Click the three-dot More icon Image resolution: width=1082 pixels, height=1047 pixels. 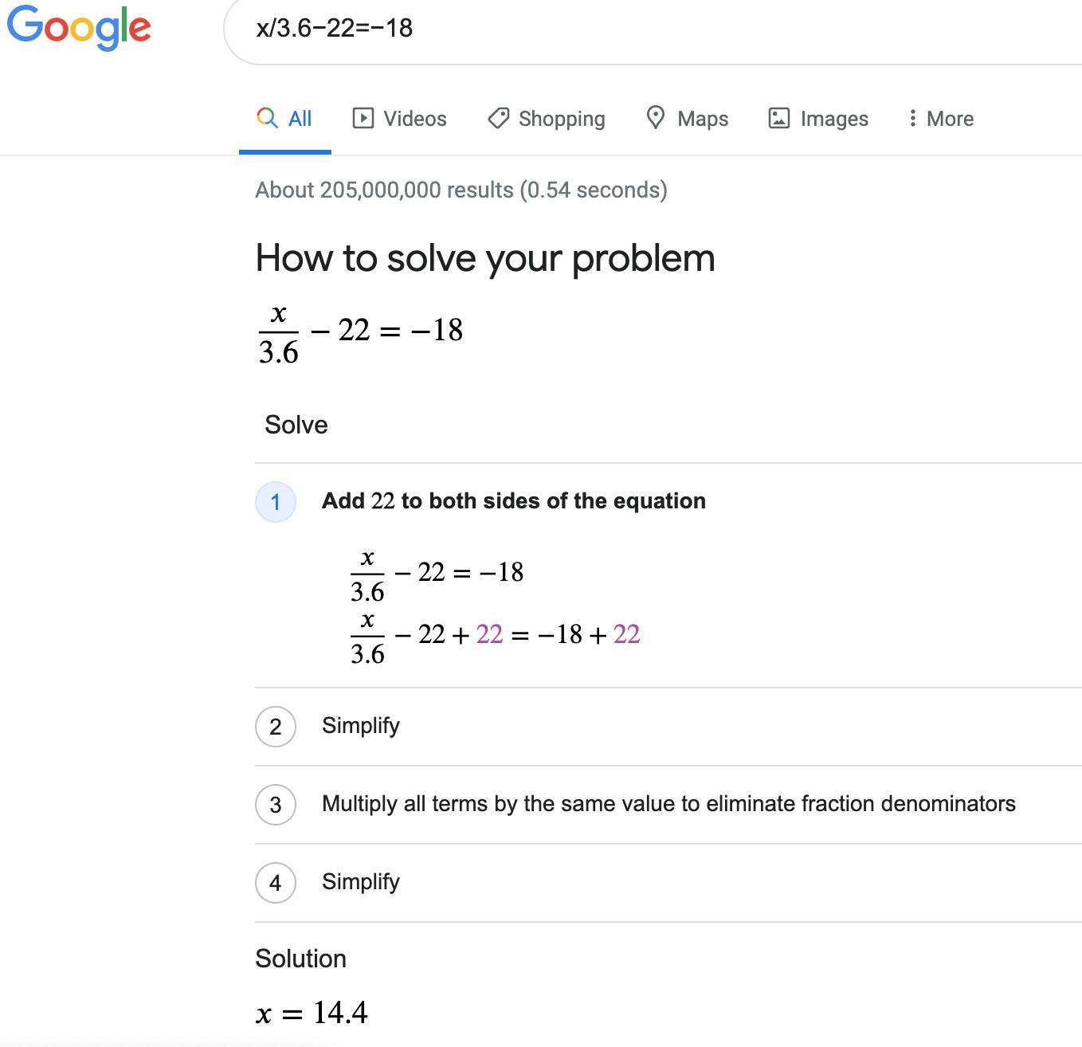click(912, 118)
